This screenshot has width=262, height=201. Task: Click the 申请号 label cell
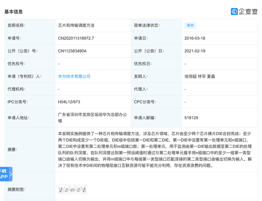pyautogui.click(x=30, y=38)
